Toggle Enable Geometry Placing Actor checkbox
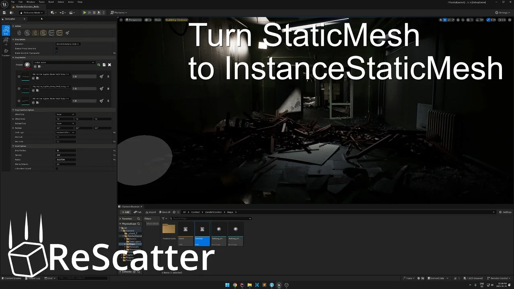Screen dimensions: 514x289 (x=57, y=53)
